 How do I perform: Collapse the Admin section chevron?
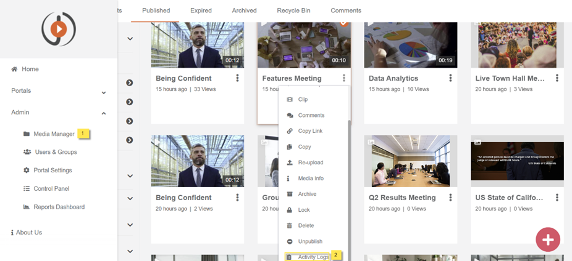[x=103, y=113]
